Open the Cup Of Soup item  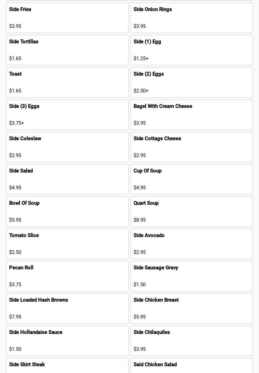(191, 179)
